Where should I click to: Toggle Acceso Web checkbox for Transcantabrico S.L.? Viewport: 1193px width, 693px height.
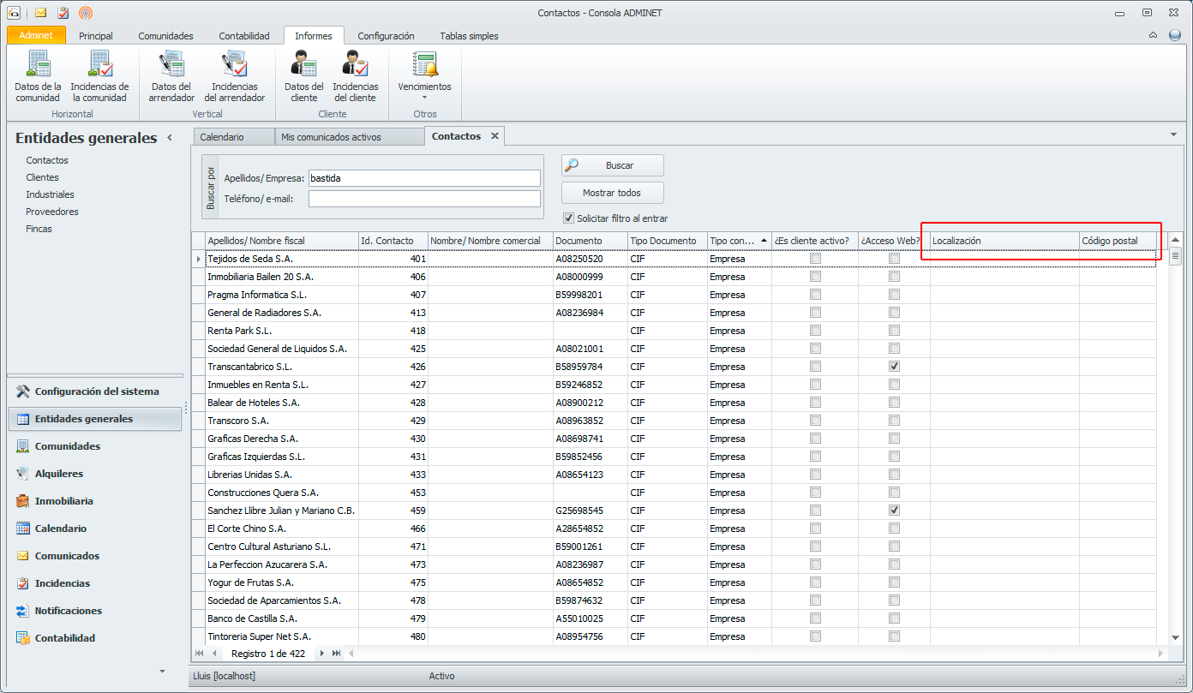(x=894, y=366)
